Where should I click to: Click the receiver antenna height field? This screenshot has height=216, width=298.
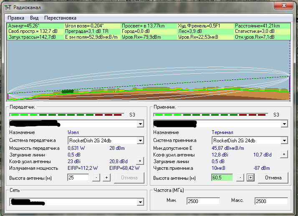point(222,178)
